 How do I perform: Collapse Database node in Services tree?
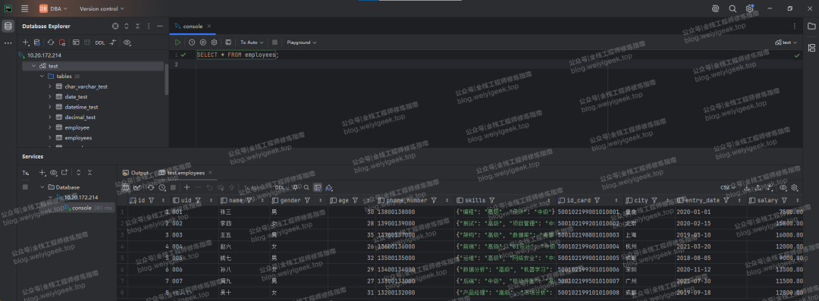point(42,187)
